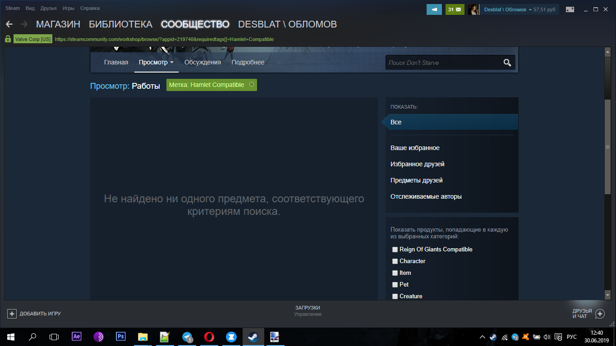Tick the Item category checkbox
The image size is (616, 346).
[395, 273]
